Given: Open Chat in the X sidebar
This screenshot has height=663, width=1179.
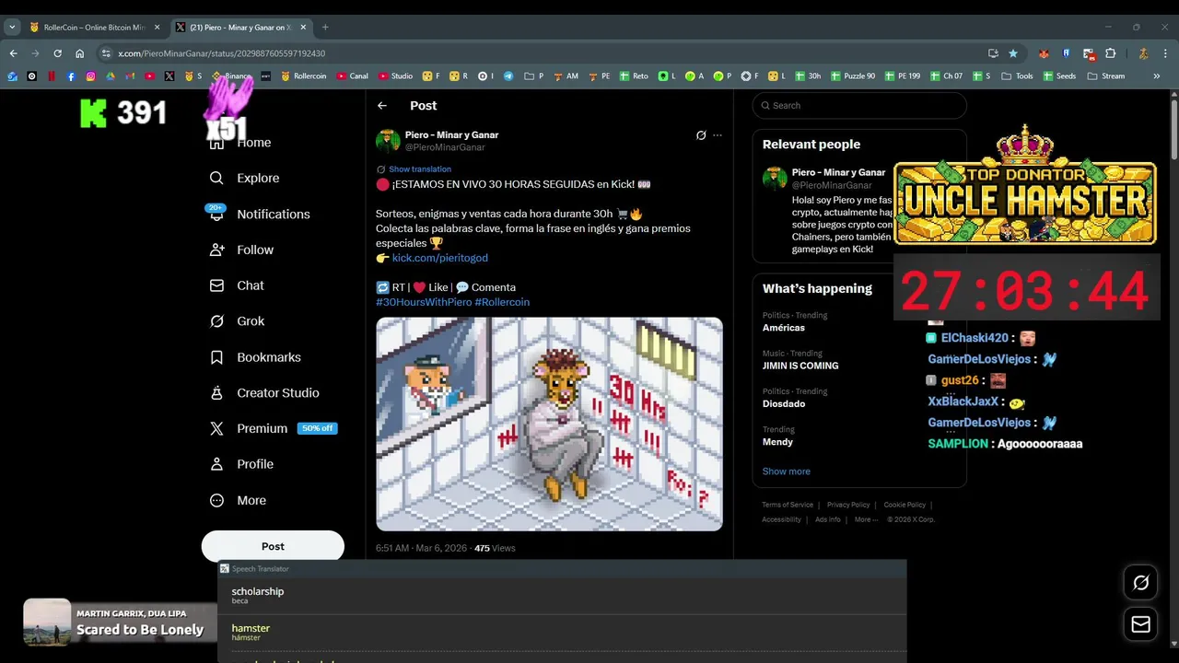Looking at the screenshot, I should 237,285.
